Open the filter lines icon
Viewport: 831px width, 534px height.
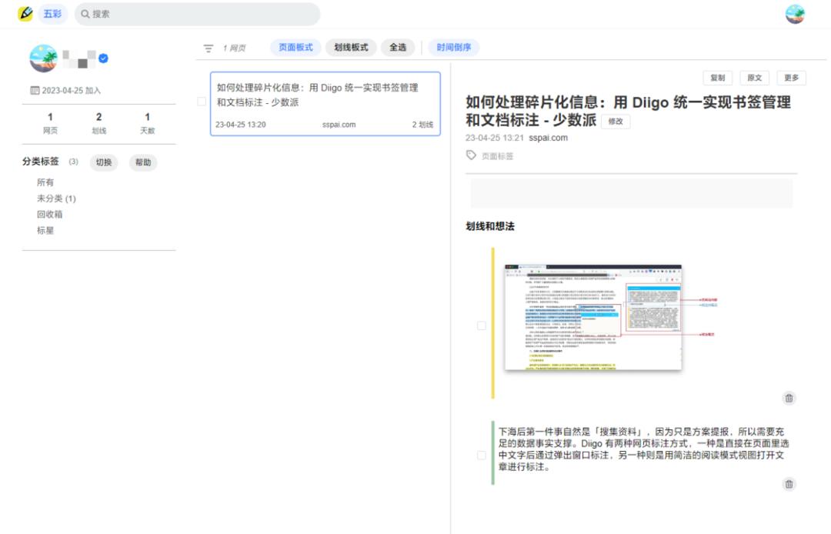click(209, 48)
